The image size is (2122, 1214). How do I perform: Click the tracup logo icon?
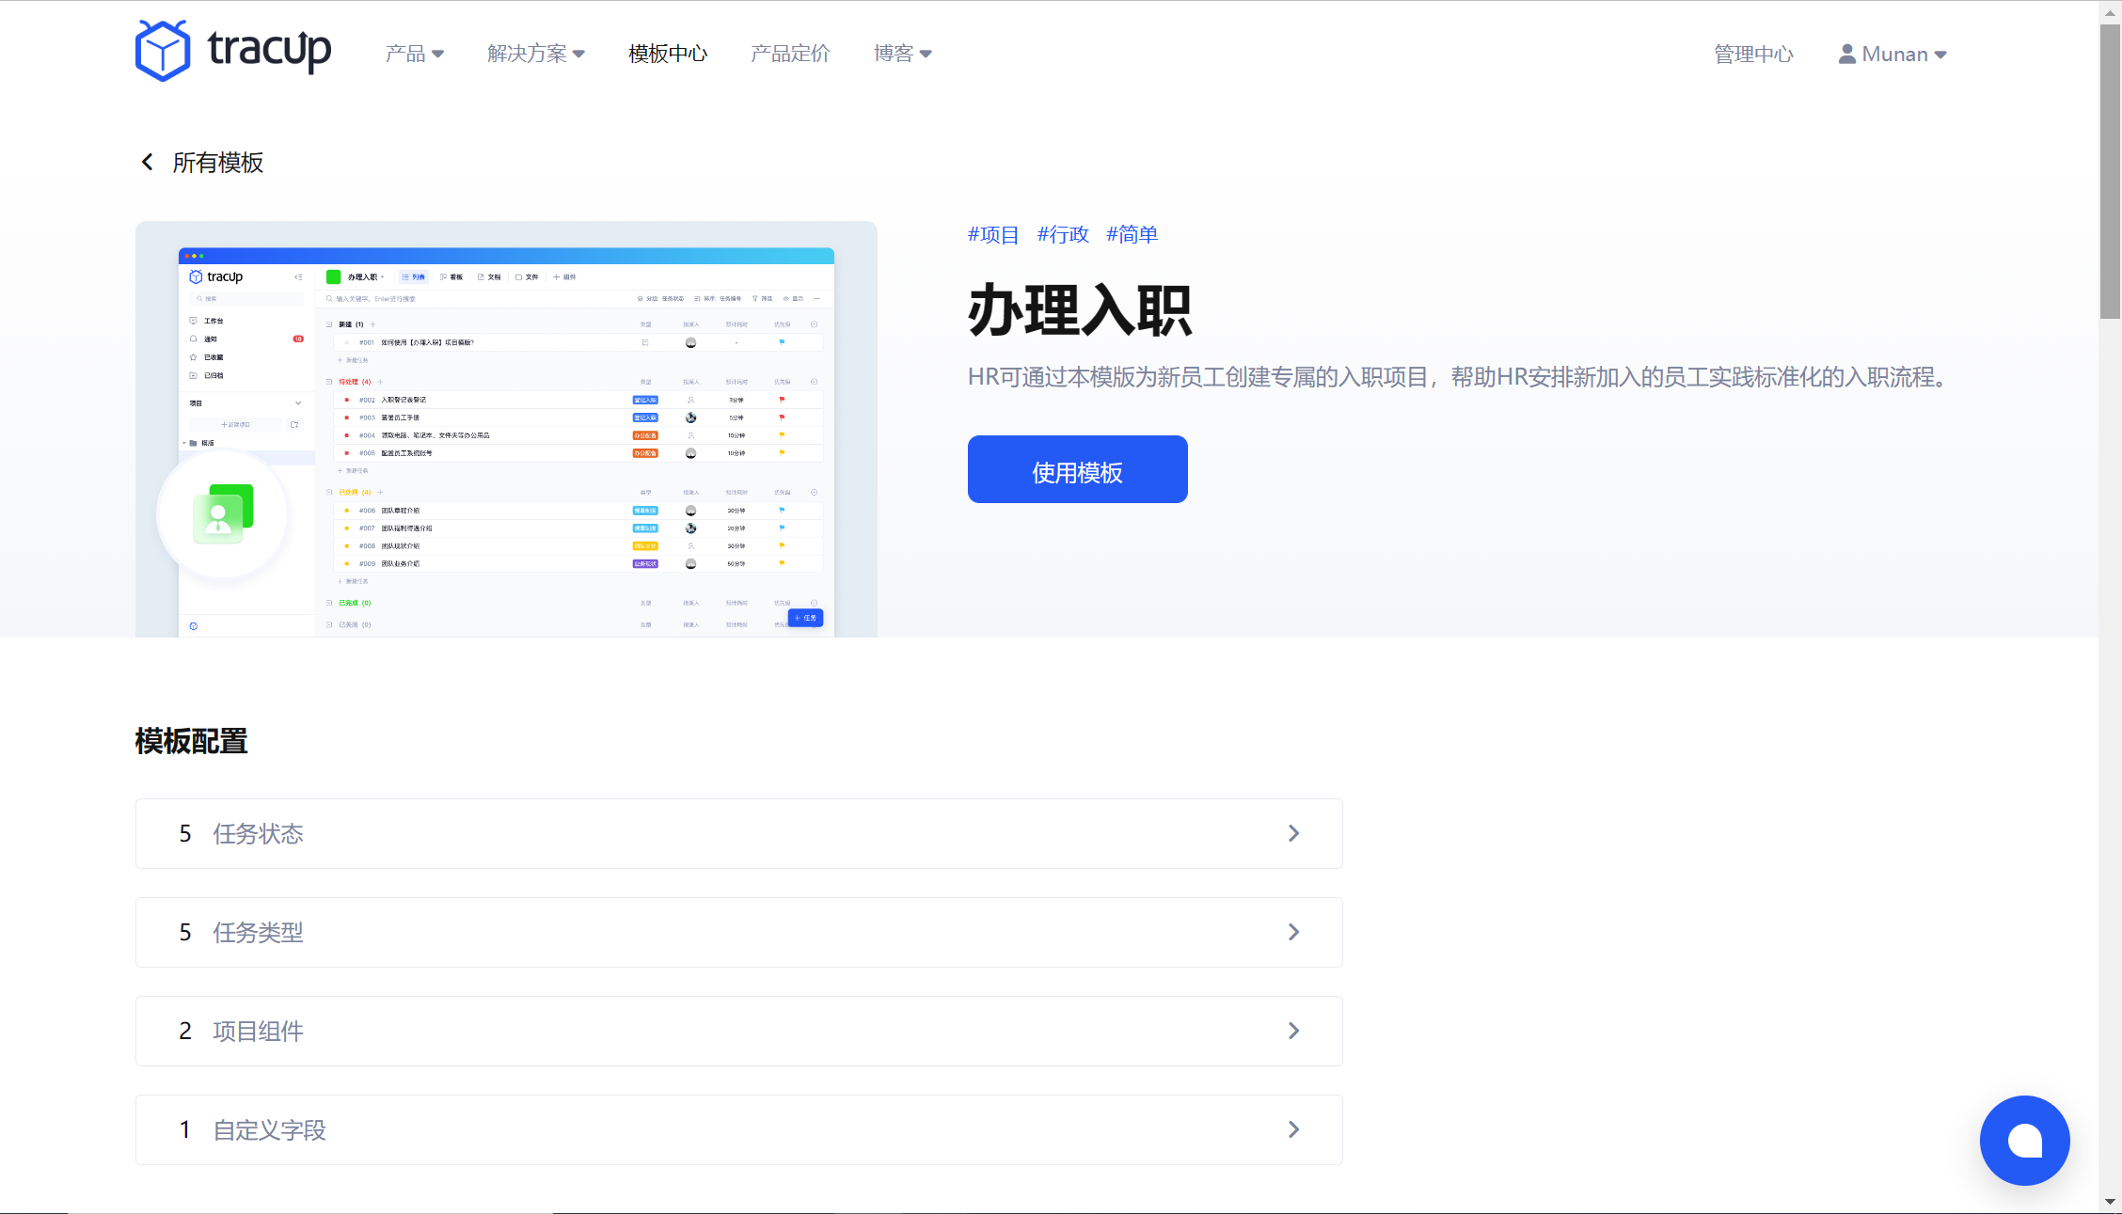click(x=163, y=51)
